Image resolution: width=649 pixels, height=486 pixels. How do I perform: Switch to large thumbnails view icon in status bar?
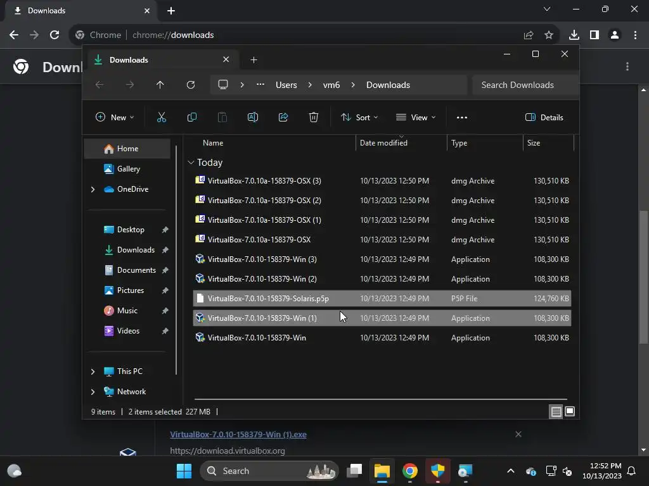pos(570,411)
